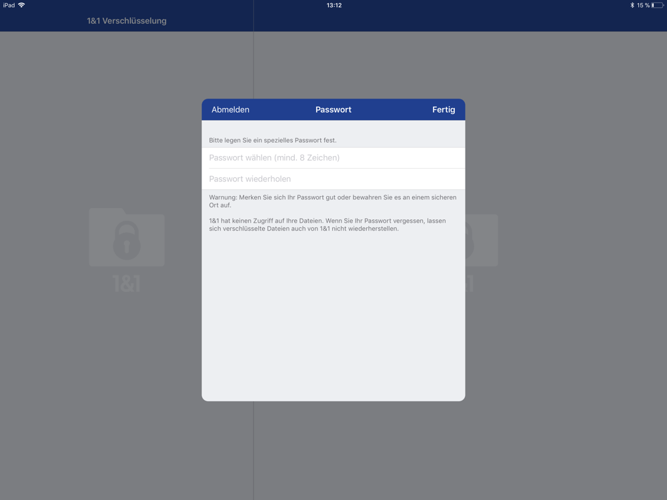Click the Wi-Fi icon in status bar
The height and width of the screenshot is (500, 667).
[21, 5]
